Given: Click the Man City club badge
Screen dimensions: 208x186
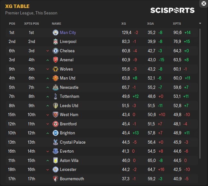Looking at the screenshot, I should click(55, 32).
